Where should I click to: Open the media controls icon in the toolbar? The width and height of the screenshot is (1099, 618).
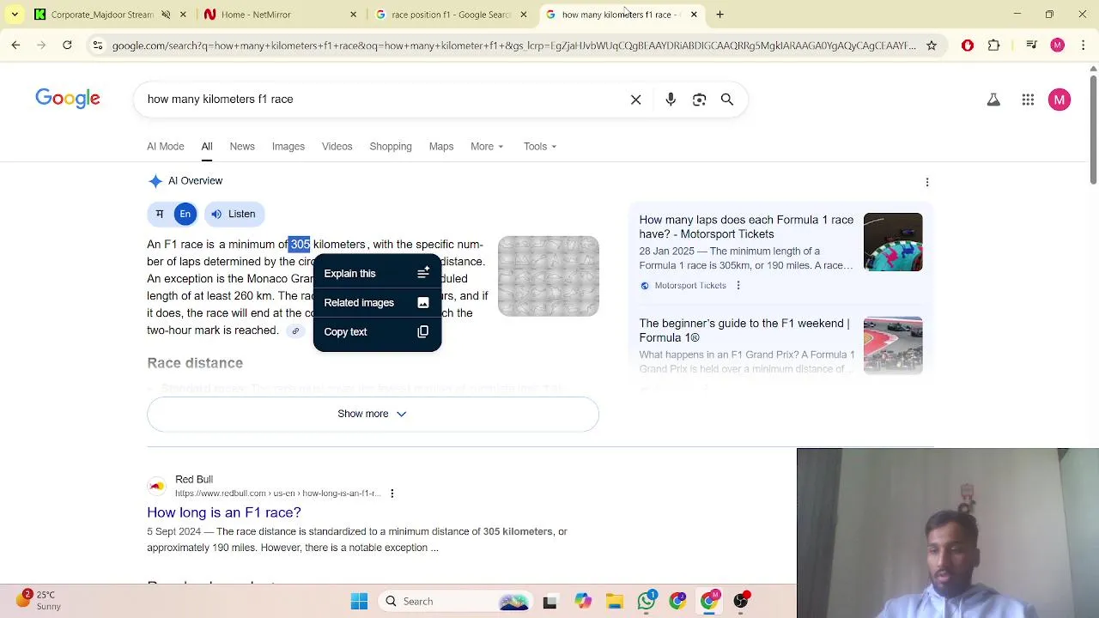(x=1032, y=45)
